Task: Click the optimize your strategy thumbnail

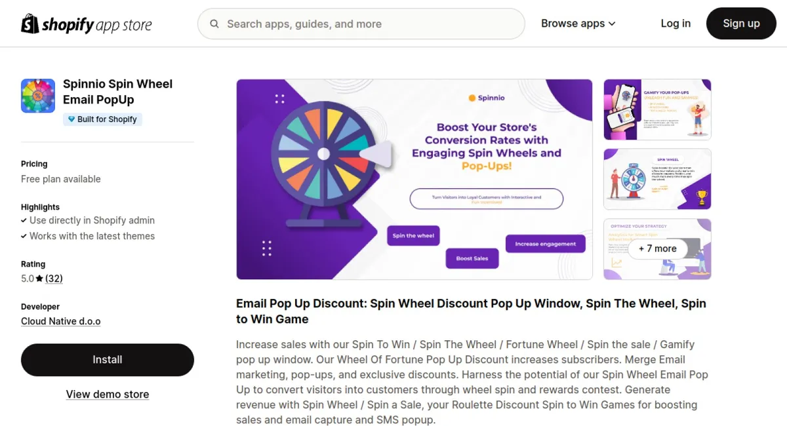Action: click(656, 249)
